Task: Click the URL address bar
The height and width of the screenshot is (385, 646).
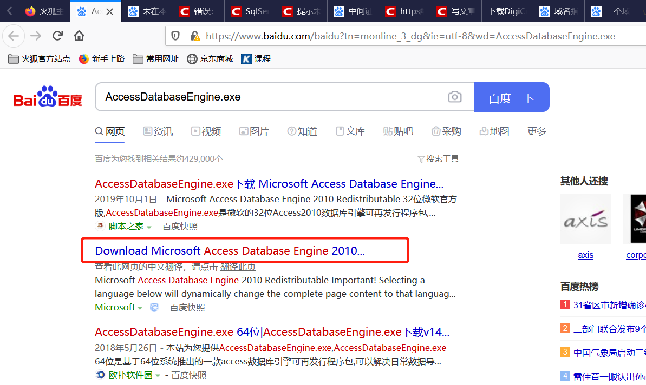Action: click(x=410, y=36)
